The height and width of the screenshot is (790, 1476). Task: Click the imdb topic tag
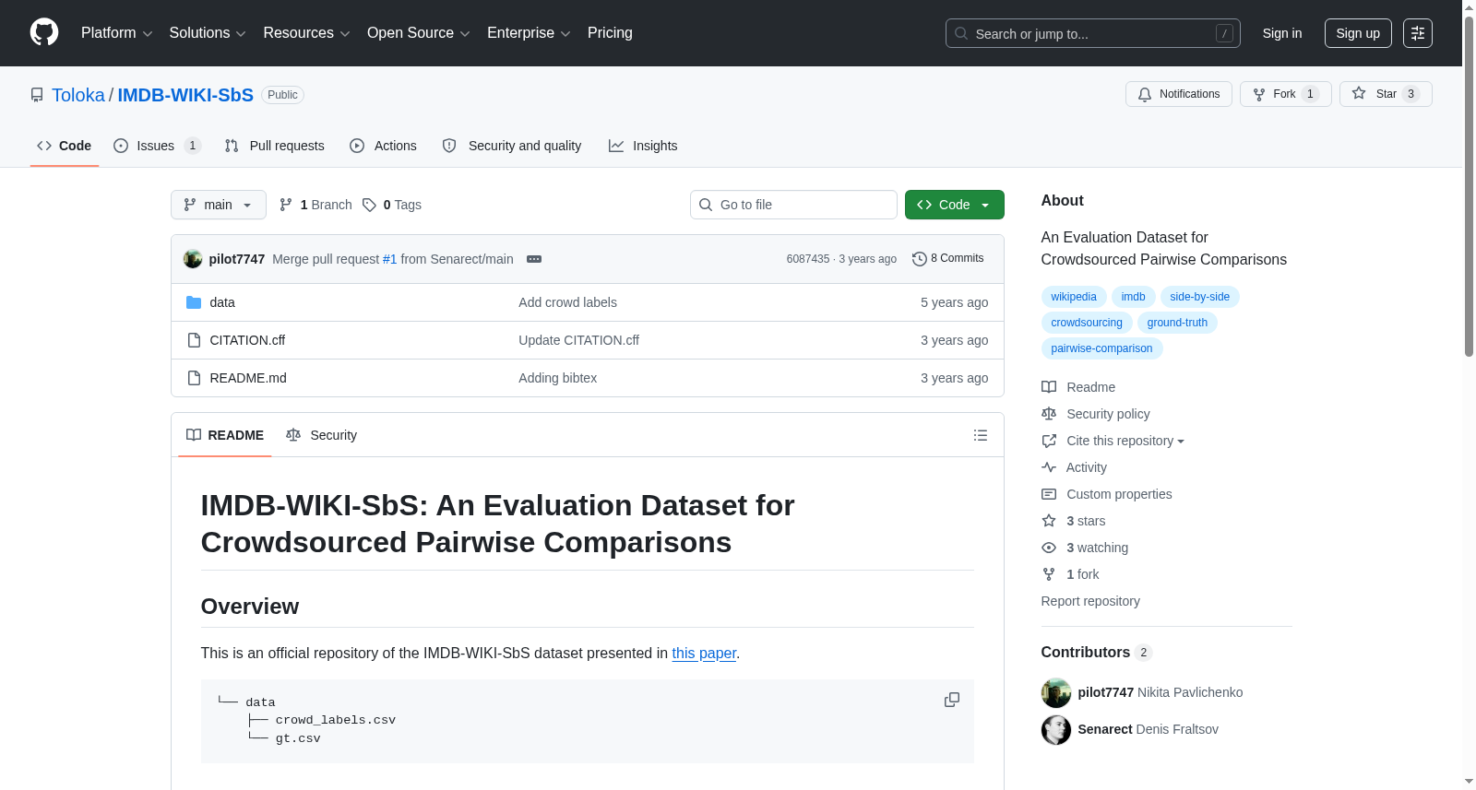click(1134, 297)
